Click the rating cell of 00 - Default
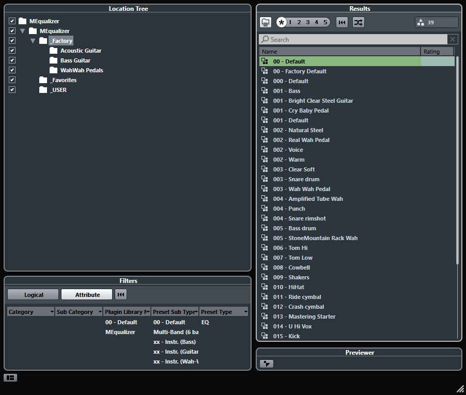This screenshot has width=466, height=395. click(x=438, y=61)
